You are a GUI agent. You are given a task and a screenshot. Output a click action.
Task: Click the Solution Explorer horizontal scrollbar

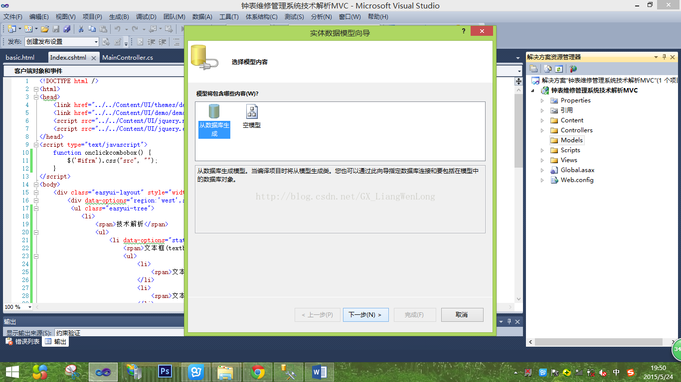[600, 342]
